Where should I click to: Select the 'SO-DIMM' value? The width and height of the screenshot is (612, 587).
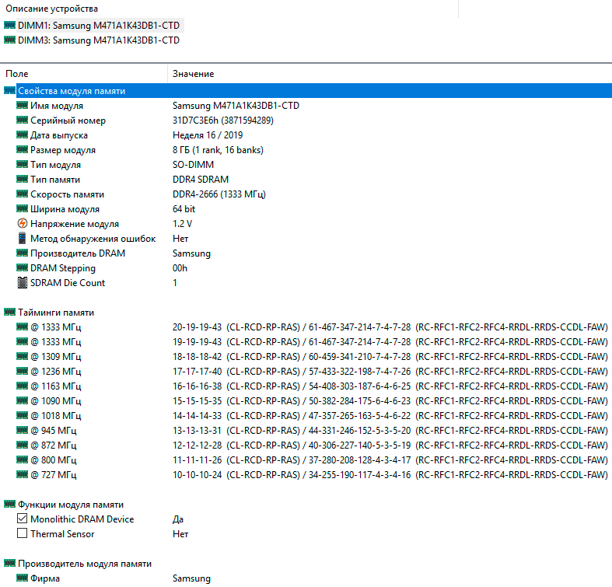(193, 164)
